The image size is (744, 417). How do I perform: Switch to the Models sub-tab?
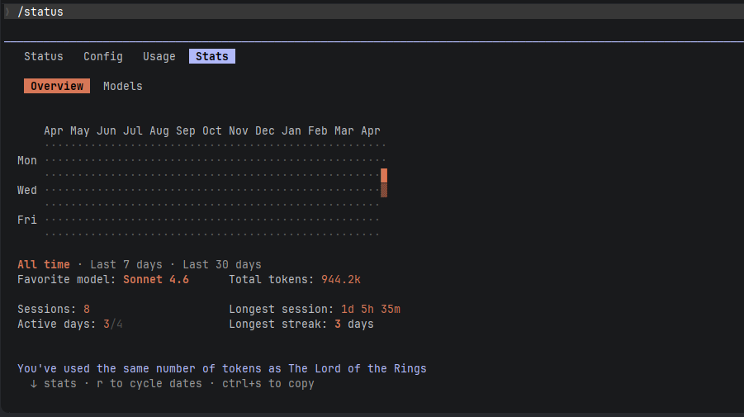123,86
